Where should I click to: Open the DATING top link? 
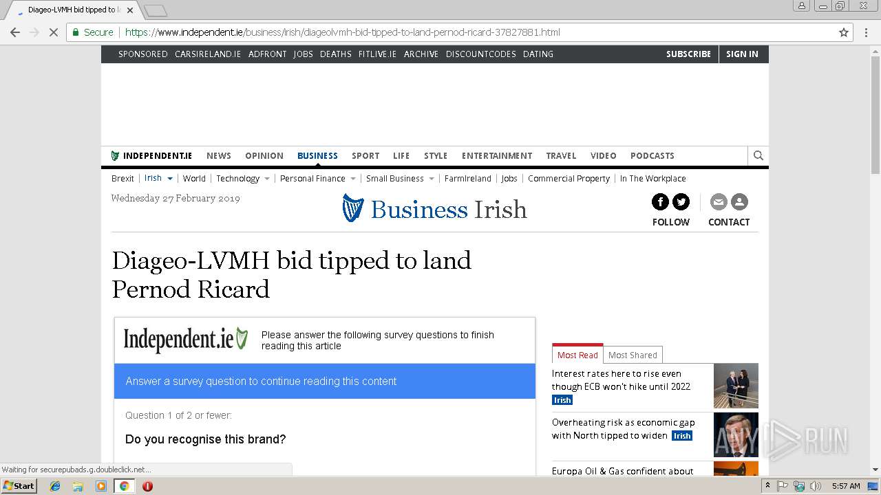click(x=538, y=54)
